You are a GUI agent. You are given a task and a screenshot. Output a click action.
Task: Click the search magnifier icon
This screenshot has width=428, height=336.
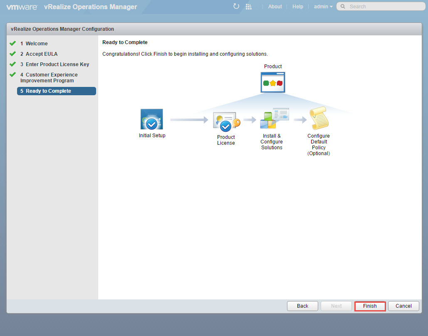[x=343, y=7]
